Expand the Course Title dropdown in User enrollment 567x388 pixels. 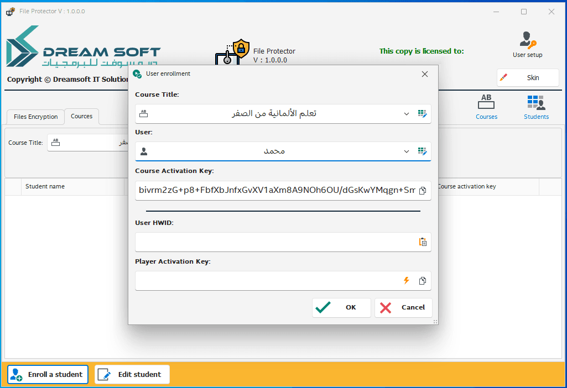point(407,114)
